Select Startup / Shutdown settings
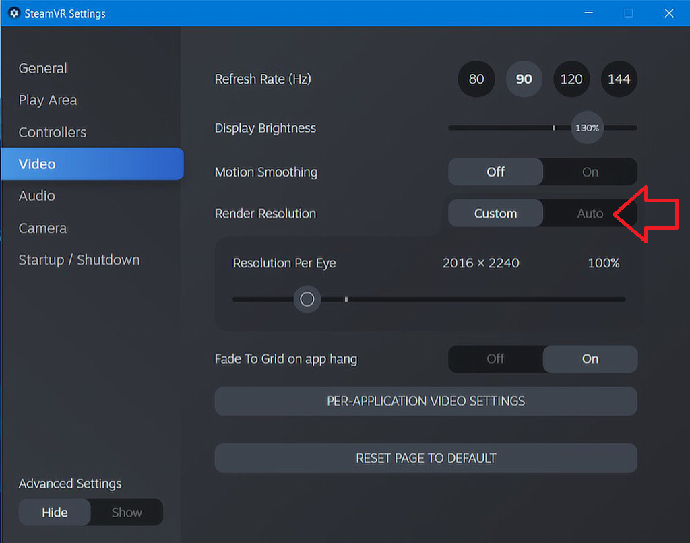 pyautogui.click(x=79, y=259)
